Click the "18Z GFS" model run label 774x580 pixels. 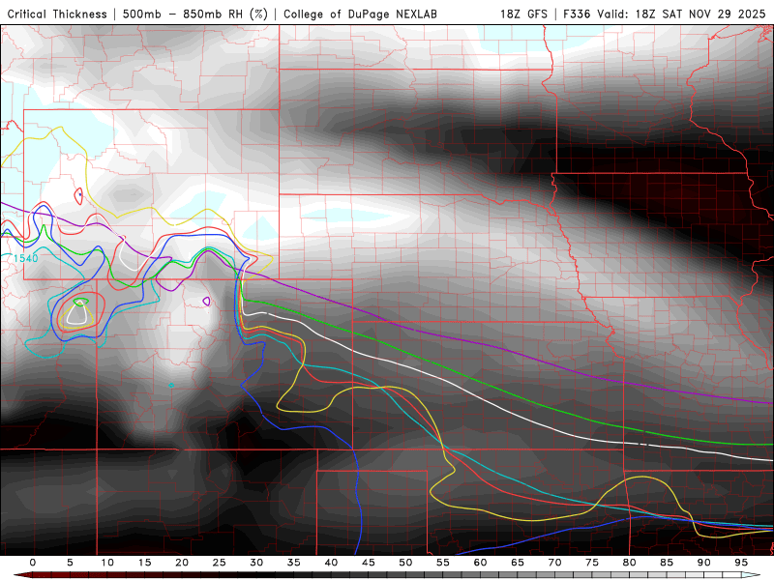click(x=523, y=14)
